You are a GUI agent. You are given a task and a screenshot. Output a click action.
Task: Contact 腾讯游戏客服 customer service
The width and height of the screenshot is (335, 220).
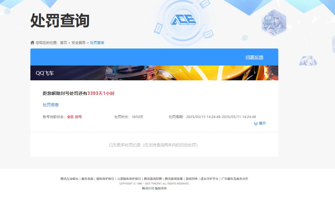point(174,179)
